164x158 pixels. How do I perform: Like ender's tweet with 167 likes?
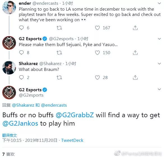pos(97,28)
